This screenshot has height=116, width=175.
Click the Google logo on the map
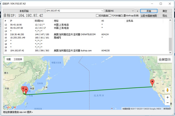coord(10,107)
